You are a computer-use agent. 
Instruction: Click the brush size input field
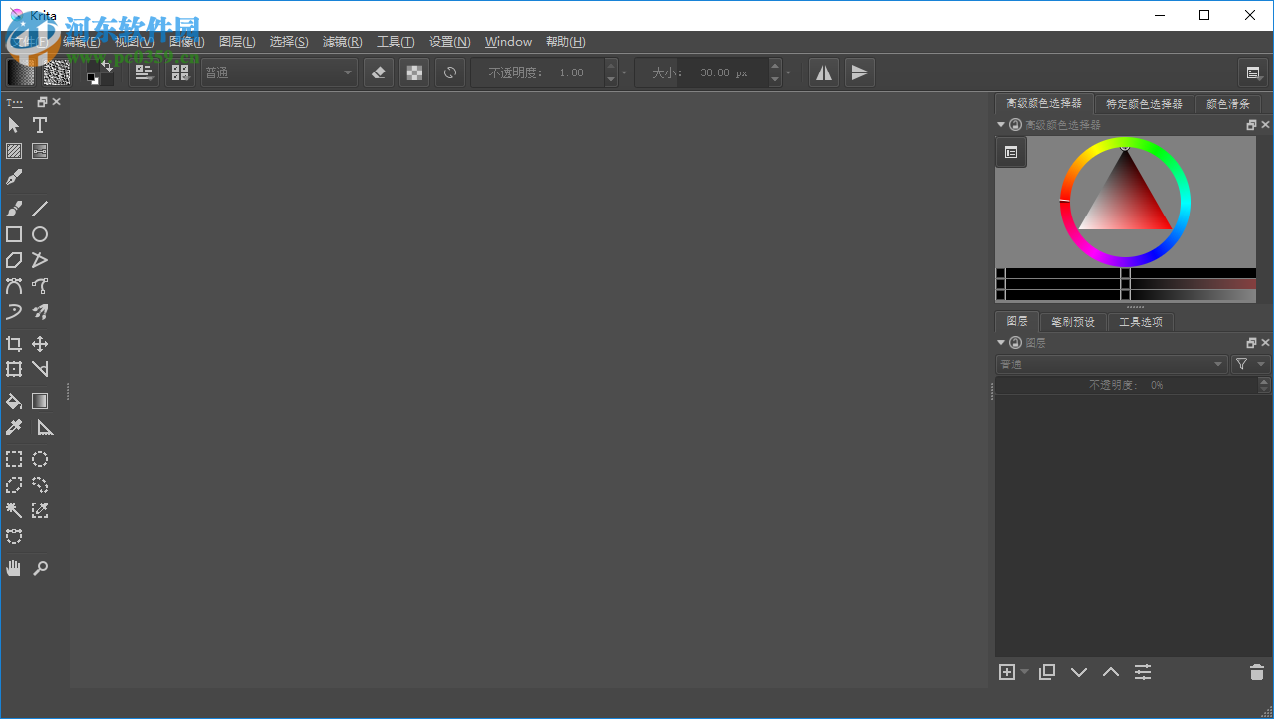[722, 72]
